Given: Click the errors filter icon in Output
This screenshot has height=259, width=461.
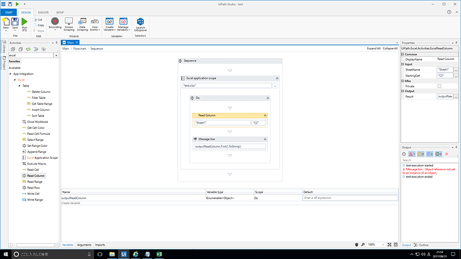Looking at the screenshot, I should point(412,154).
